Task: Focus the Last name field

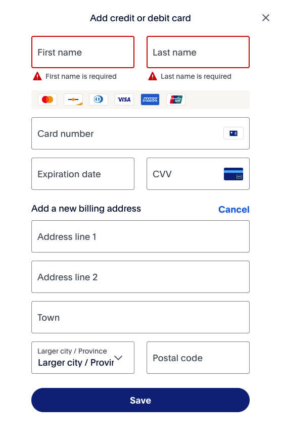Action: tap(198, 52)
